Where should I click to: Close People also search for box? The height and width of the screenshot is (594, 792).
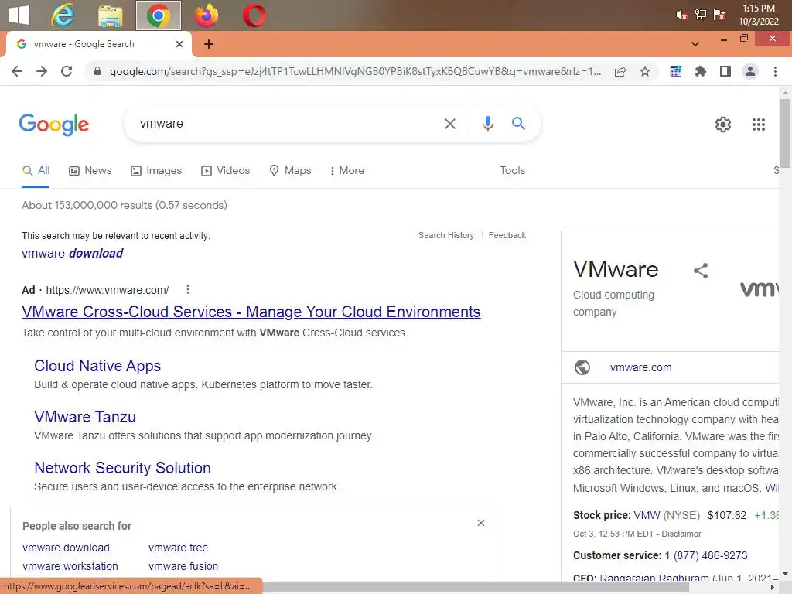click(481, 523)
